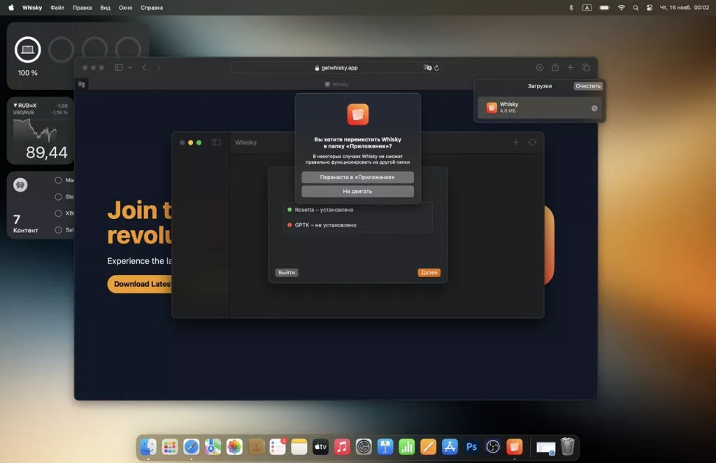Click the plus button in Whisky window
Image resolution: width=716 pixels, height=463 pixels.
516,143
